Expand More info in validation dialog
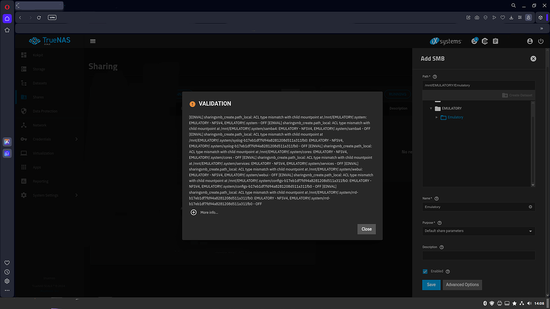550x309 pixels. click(194, 212)
